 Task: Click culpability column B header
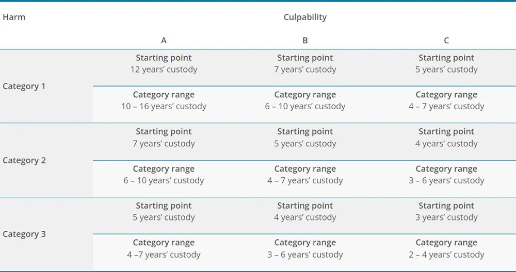305,40
